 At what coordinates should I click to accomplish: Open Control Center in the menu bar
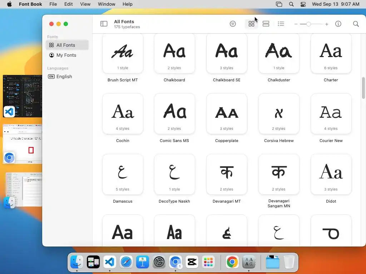point(303,4)
